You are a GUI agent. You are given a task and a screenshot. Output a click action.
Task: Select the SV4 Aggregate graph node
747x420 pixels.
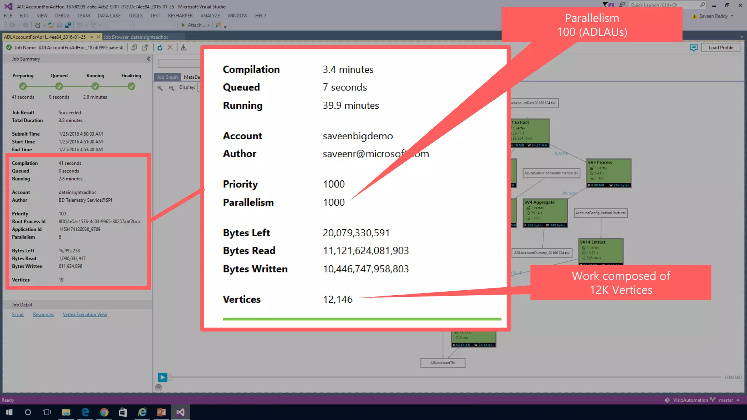tap(545, 213)
